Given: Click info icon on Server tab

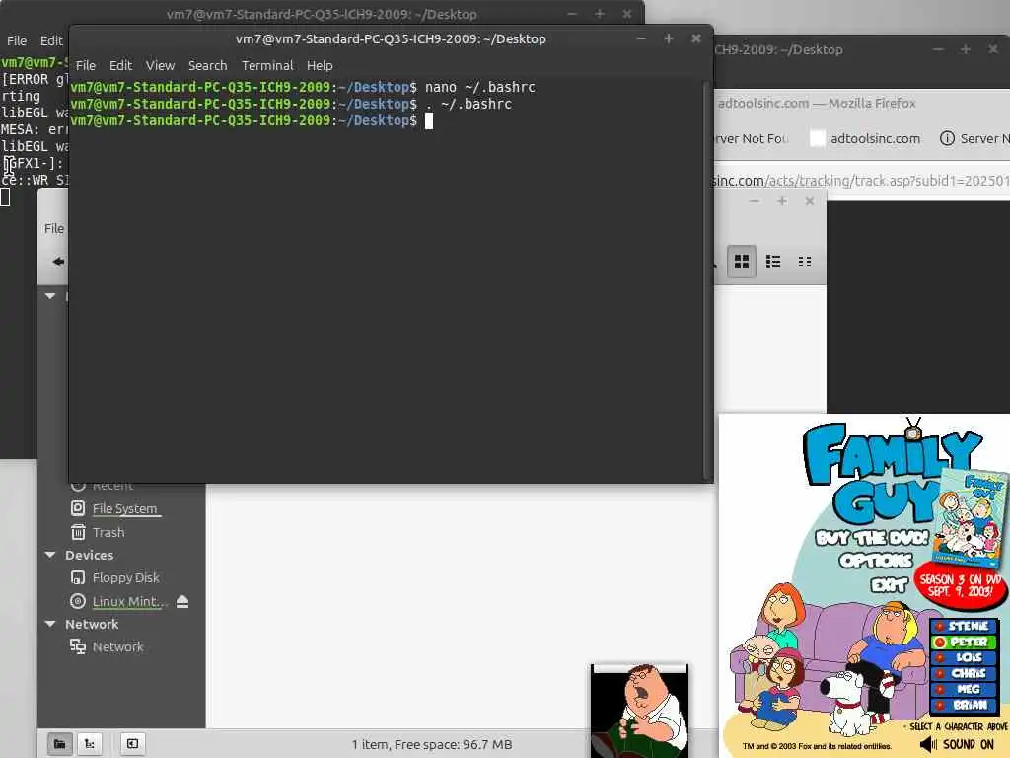Looking at the screenshot, I should 947,138.
